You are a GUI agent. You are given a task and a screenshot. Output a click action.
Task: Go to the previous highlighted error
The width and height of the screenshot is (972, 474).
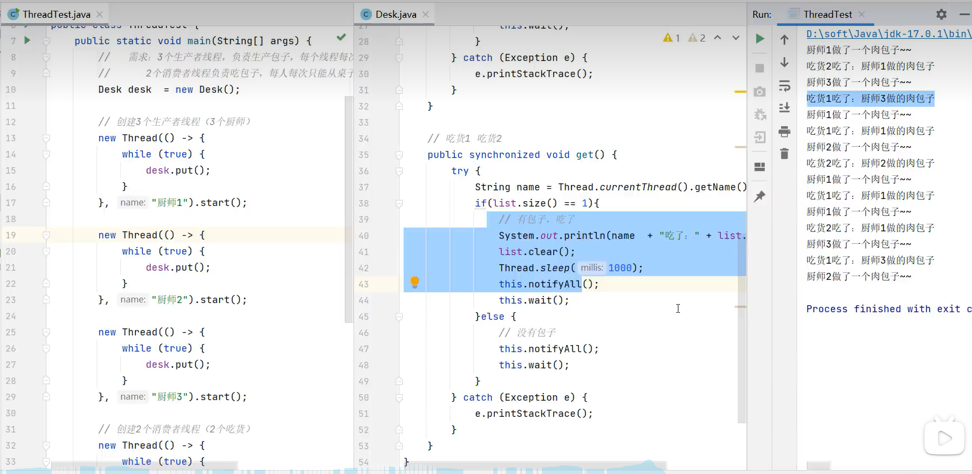click(717, 38)
